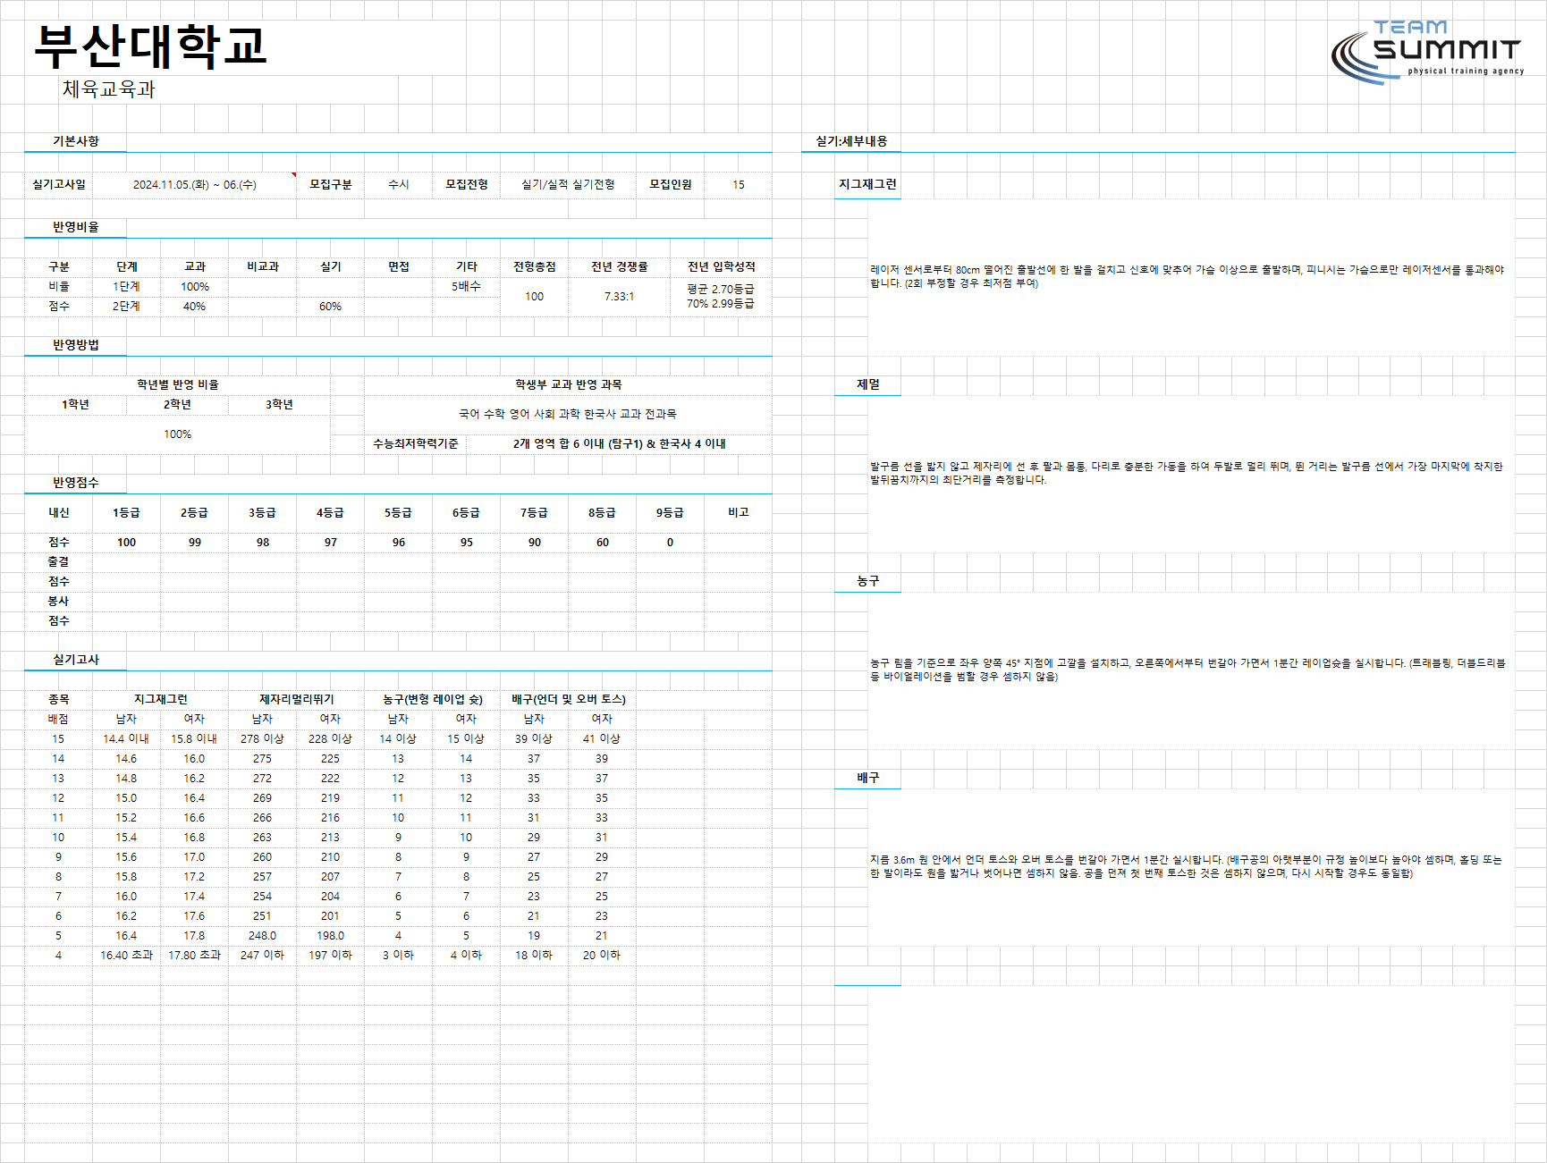The height and width of the screenshot is (1163, 1547).
Task: Click the 수능최저학력기준 label
Action: pyautogui.click(x=416, y=443)
